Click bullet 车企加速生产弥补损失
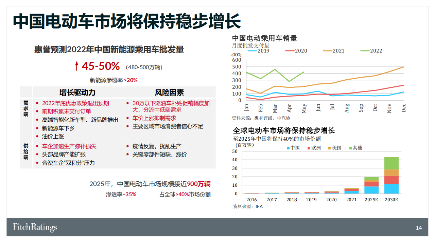The height and width of the screenshot is (244, 435). pyautogui.click(x=69, y=146)
